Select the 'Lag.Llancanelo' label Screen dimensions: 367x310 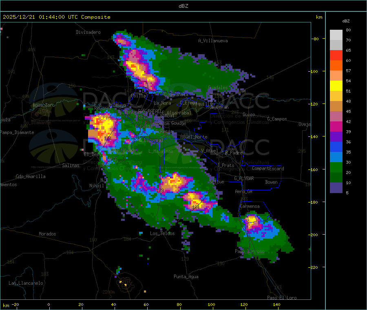26,283
